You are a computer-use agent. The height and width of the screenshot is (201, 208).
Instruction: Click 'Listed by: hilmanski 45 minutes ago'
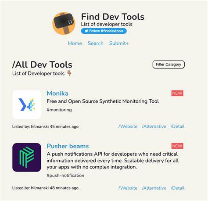click(45, 126)
